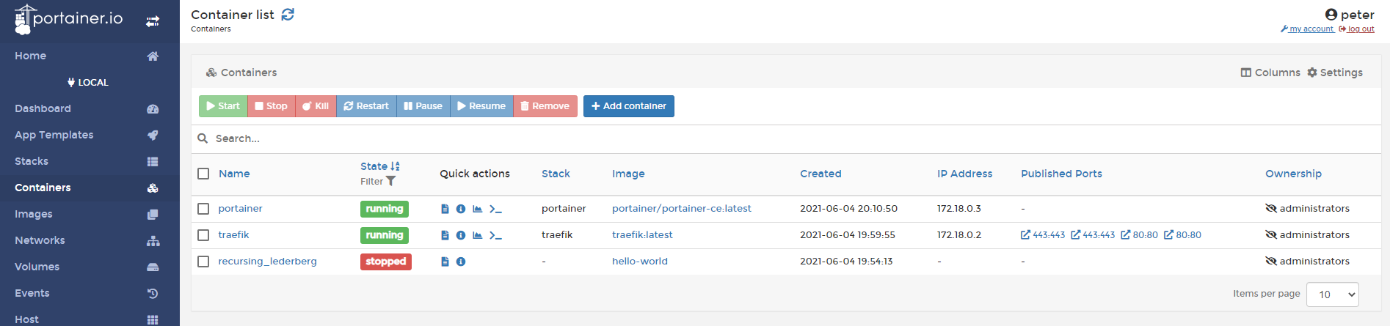1390x326 pixels.
Task: Go to Home in sidebar
Action: 30,56
